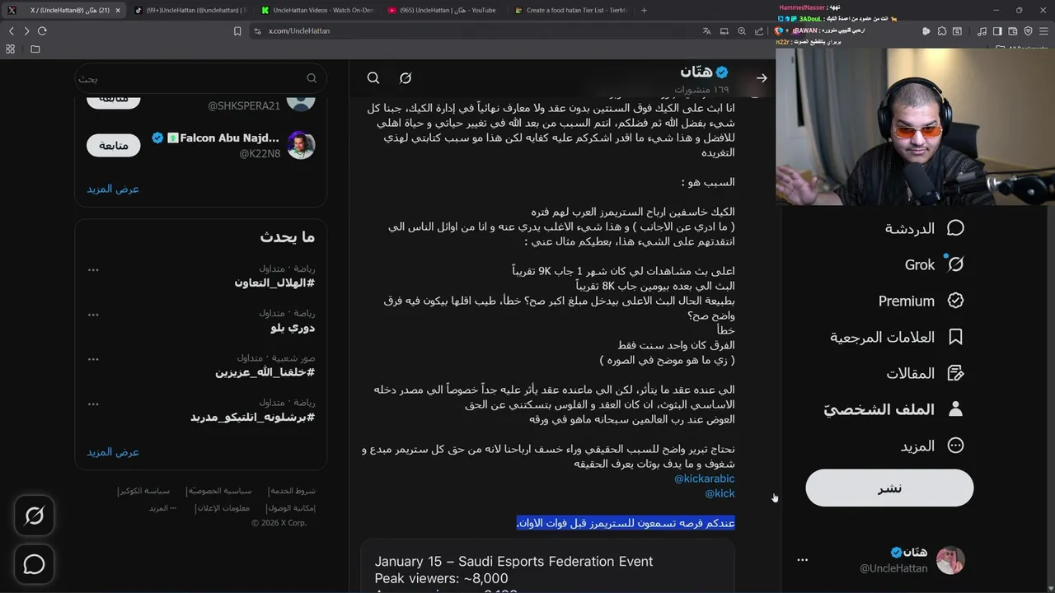Click the Grok icon in profile header
The height and width of the screenshot is (593, 1055).
click(406, 77)
